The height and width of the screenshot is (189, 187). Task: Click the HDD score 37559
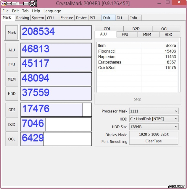56,94
